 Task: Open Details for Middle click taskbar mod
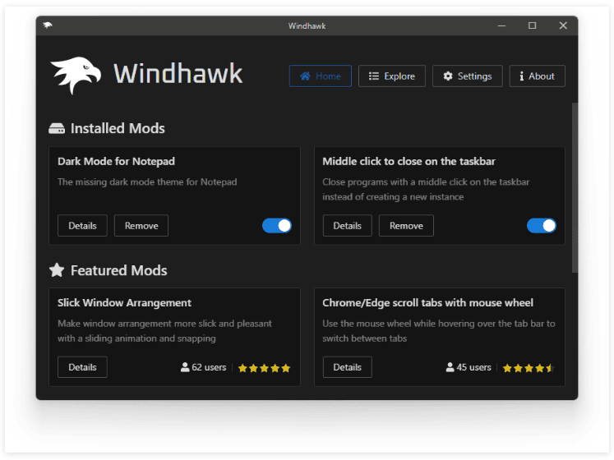(x=348, y=226)
